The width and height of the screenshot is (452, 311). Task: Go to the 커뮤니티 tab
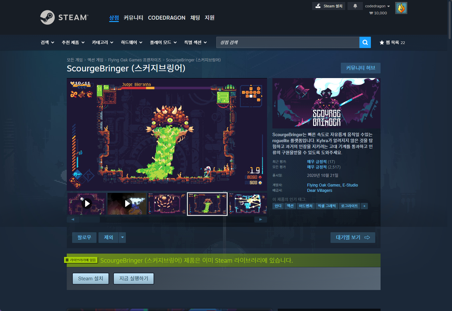(133, 18)
